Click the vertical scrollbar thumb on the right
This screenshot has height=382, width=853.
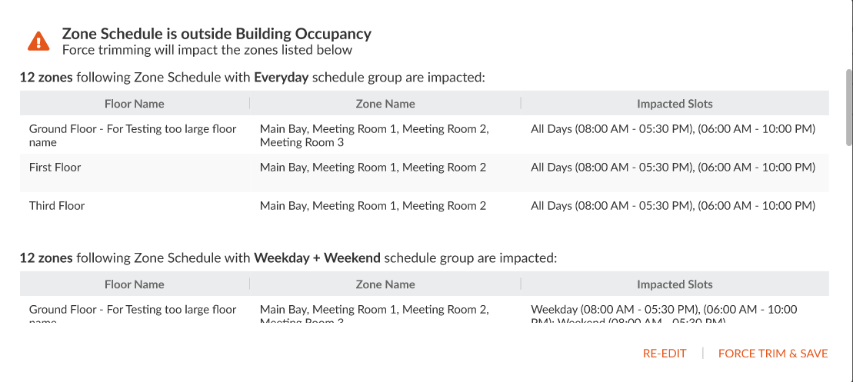[x=848, y=107]
